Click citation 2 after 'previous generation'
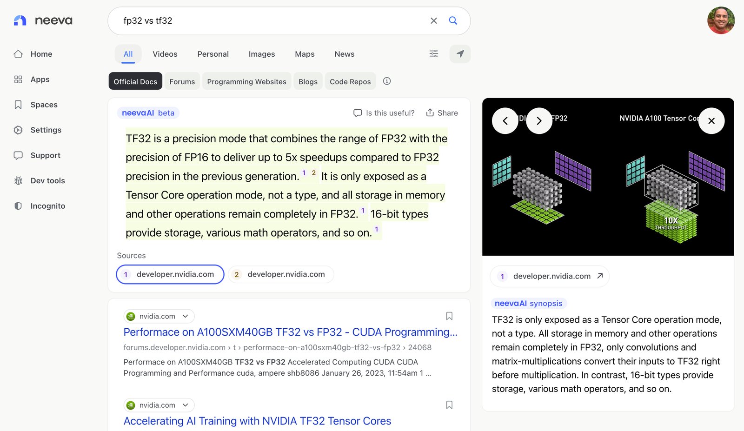744x431 pixels. 314,173
